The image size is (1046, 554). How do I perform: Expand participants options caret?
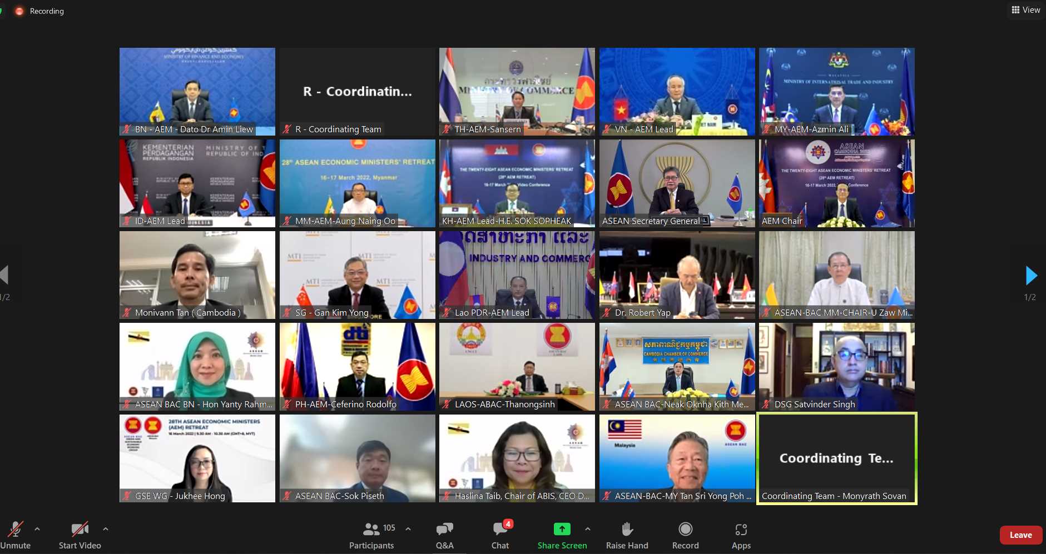408,529
